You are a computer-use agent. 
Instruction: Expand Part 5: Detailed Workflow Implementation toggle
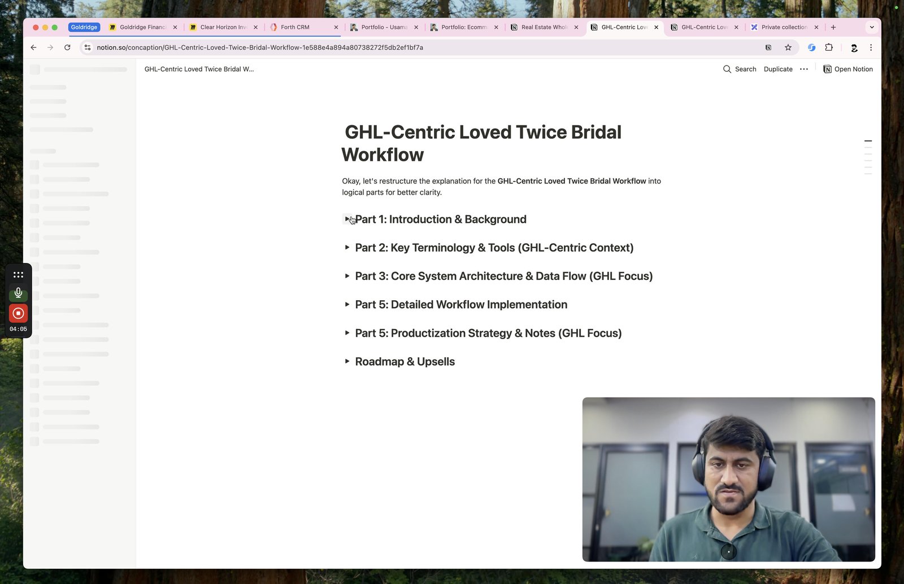347,304
